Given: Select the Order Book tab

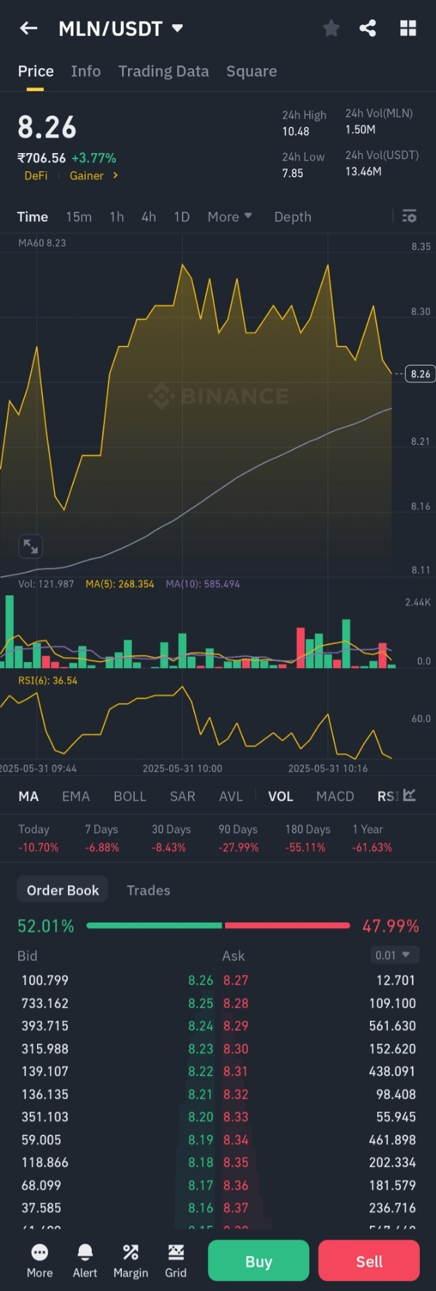Looking at the screenshot, I should point(63,890).
